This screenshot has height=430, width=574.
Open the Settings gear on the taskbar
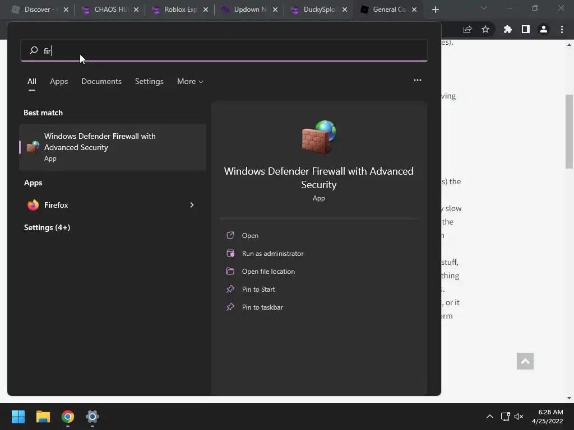point(92,417)
